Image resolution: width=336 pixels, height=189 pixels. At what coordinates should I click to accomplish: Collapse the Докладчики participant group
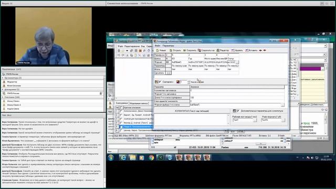3,89
